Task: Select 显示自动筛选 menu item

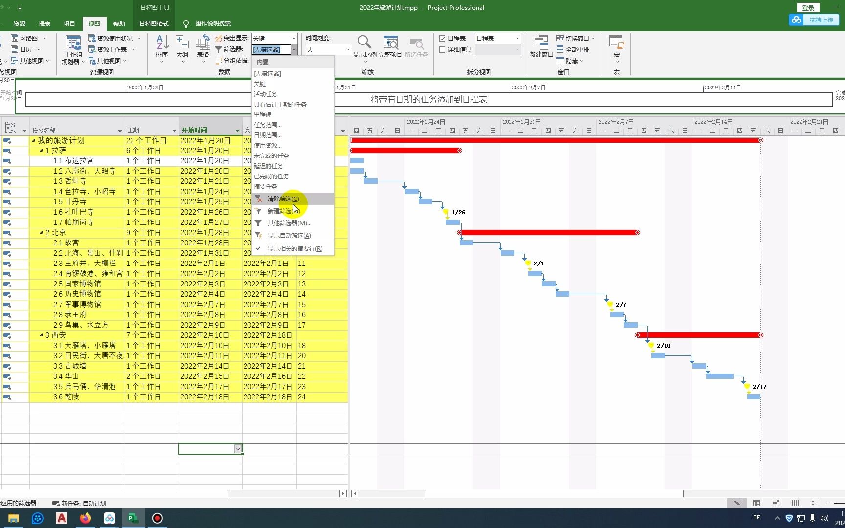Action: pyautogui.click(x=293, y=236)
